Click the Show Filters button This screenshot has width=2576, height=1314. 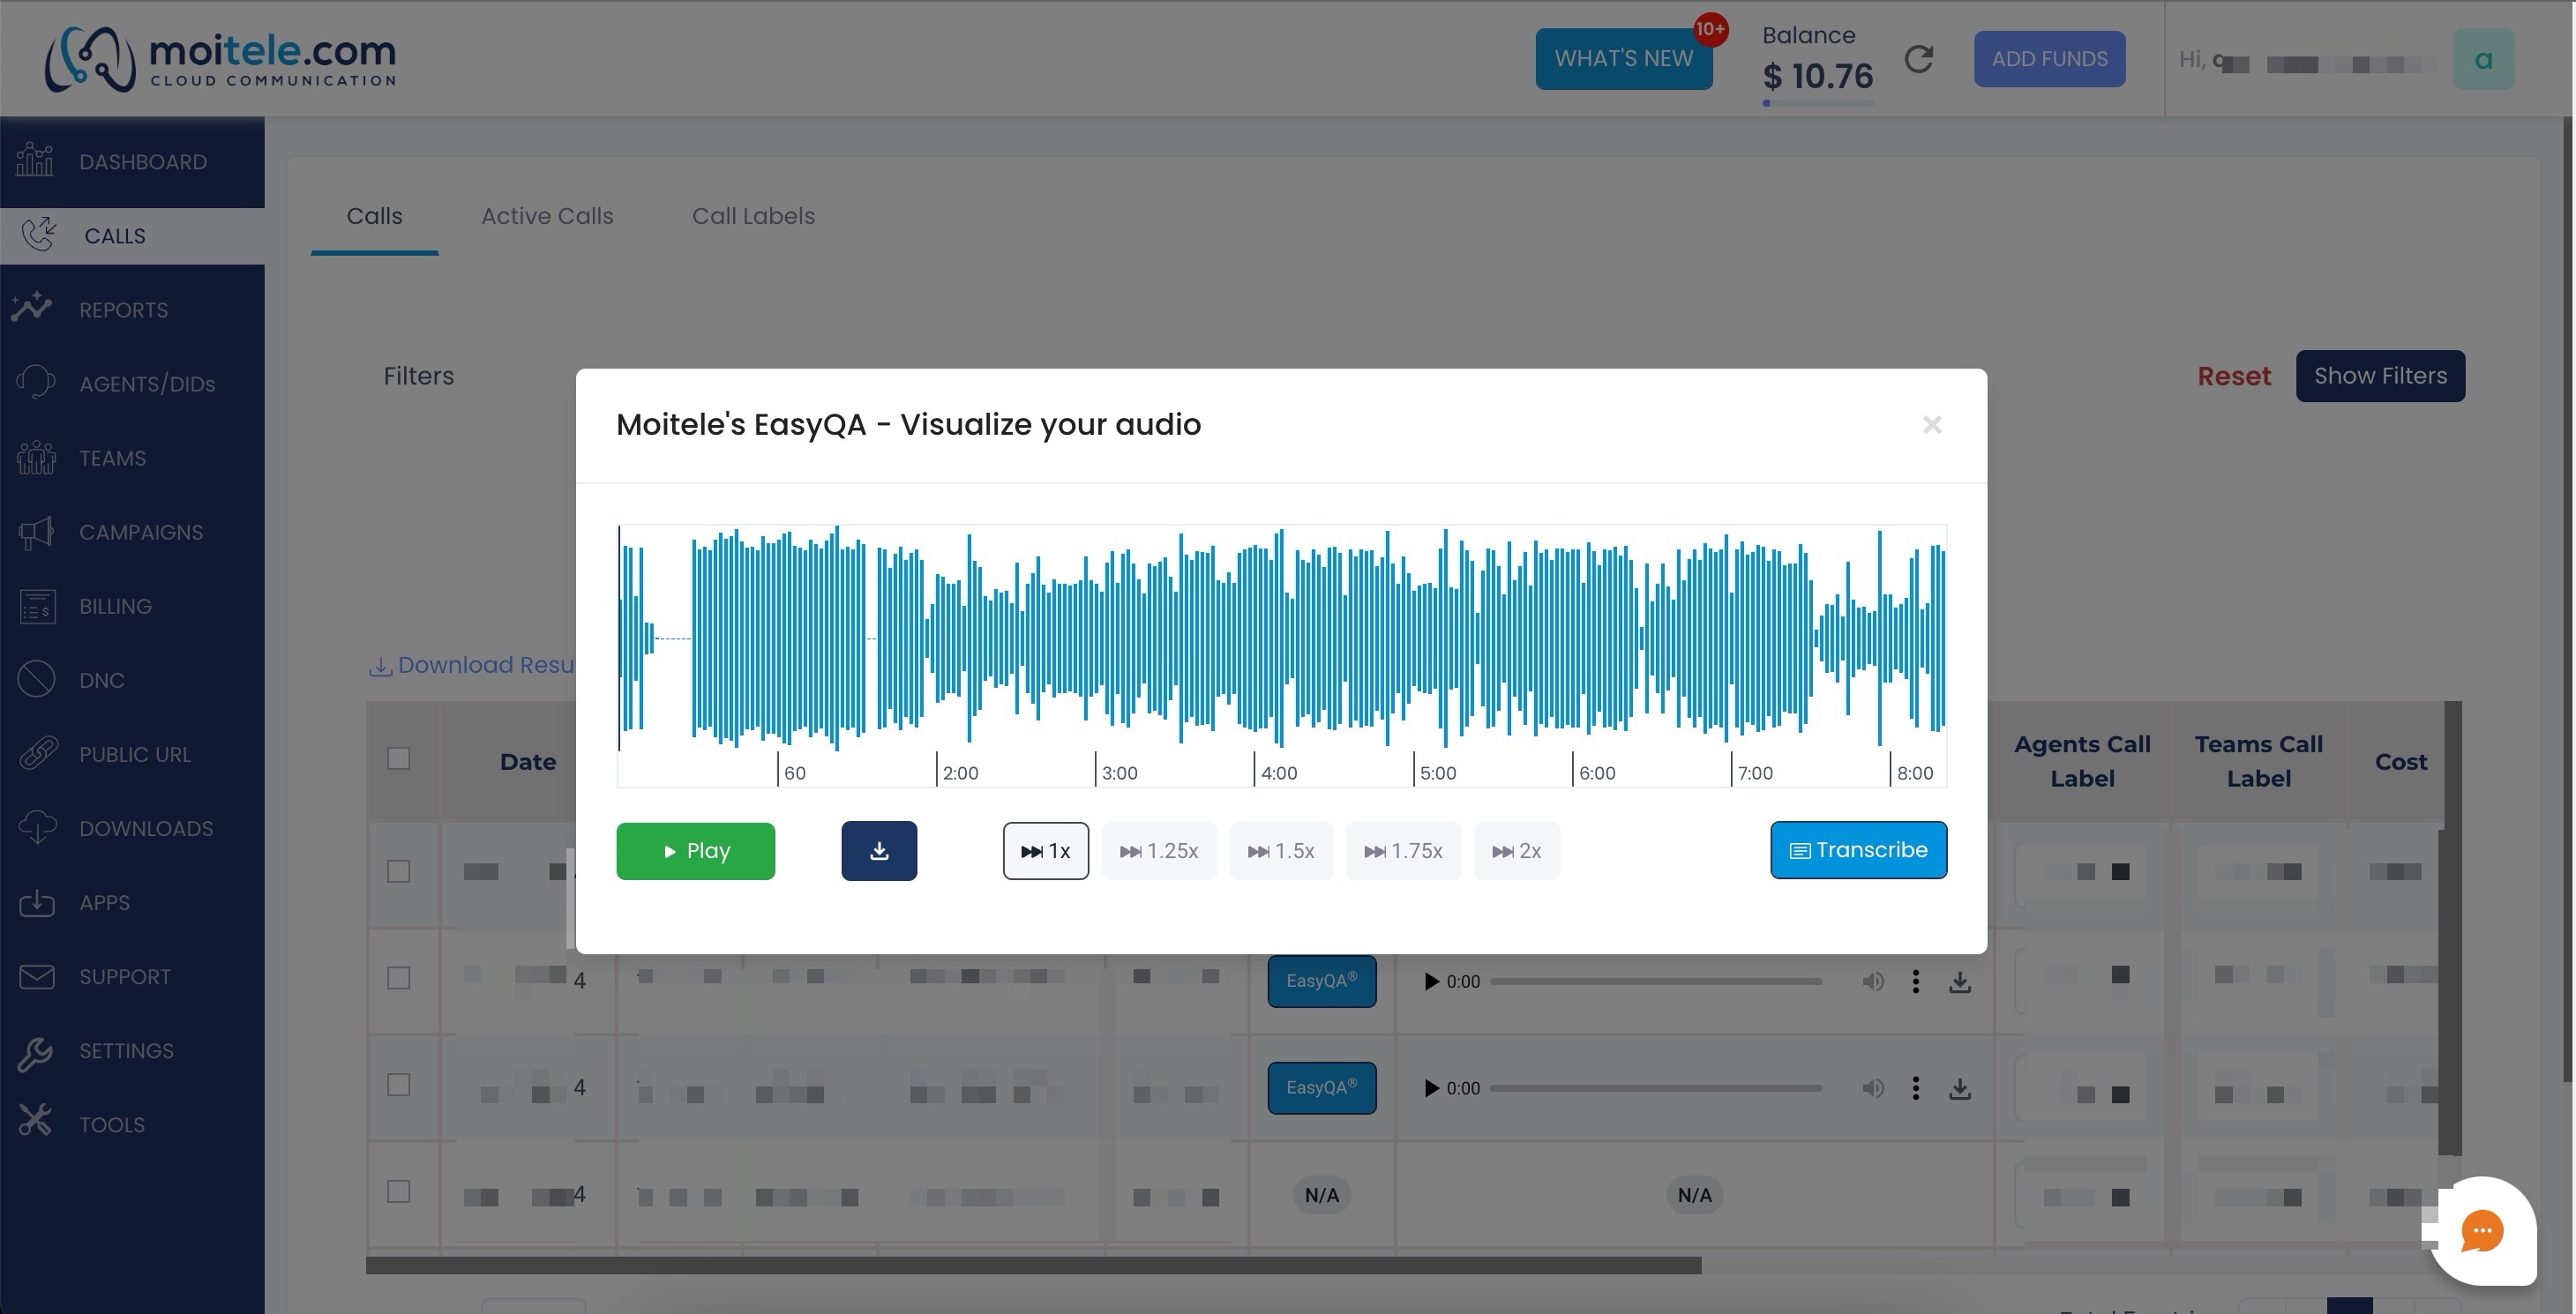coord(2380,376)
